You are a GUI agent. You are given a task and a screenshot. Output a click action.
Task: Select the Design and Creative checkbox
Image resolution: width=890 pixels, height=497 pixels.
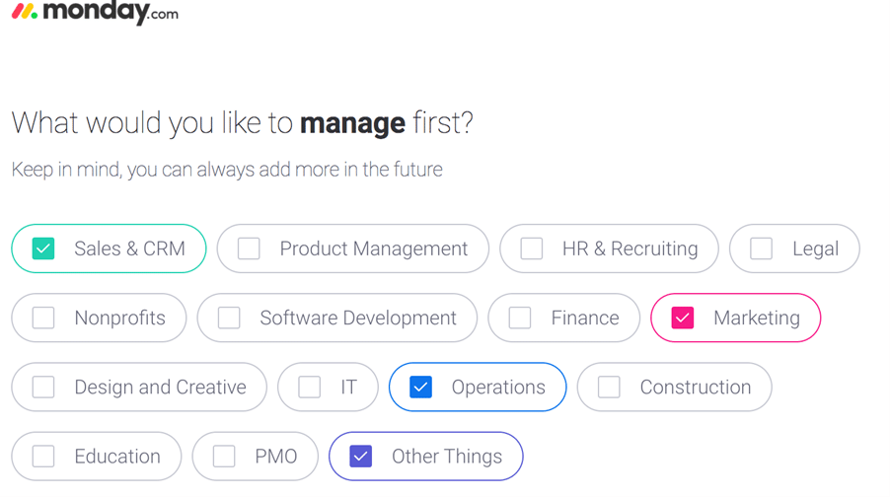(x=43, y=387)
